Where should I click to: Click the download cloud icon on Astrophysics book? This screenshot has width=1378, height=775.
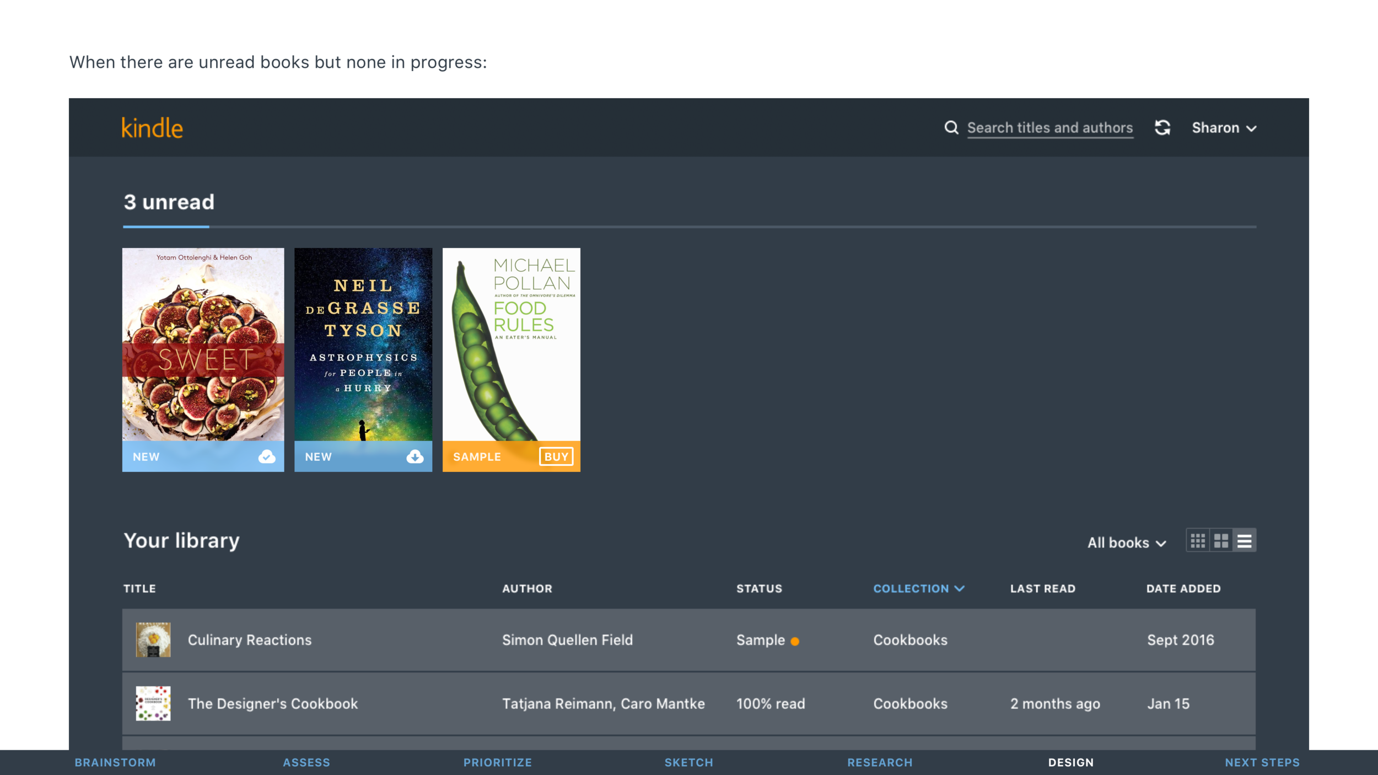(414, 456)
